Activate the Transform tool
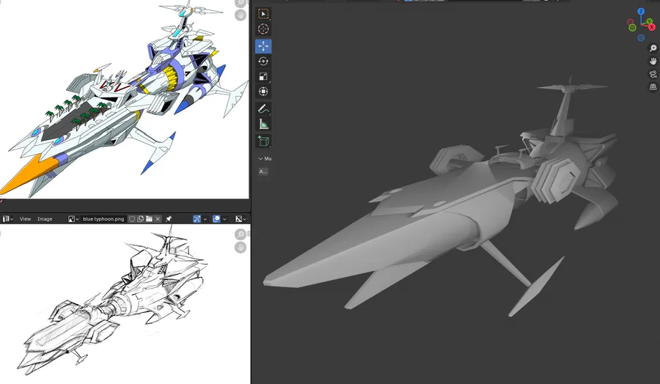This screenshot has height=384, width=660. pyautogui.click(x=263, y=92)
